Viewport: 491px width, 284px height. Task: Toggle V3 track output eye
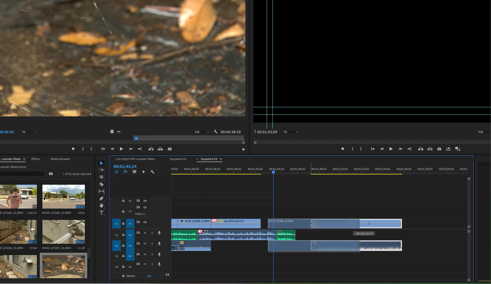coord(145,201)
